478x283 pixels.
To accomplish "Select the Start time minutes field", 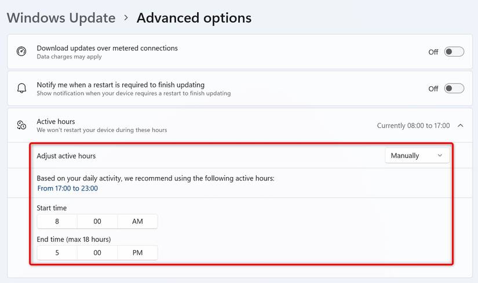I will (97, 222).
